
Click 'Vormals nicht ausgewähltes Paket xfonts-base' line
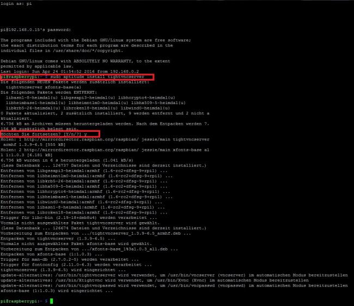(x=76, y=244)
